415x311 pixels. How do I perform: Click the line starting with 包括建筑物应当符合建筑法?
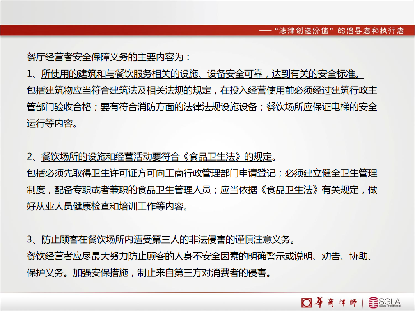(x=202, y=90)
